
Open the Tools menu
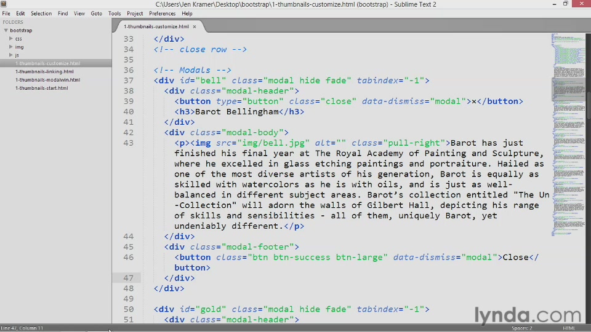[115, 14]
